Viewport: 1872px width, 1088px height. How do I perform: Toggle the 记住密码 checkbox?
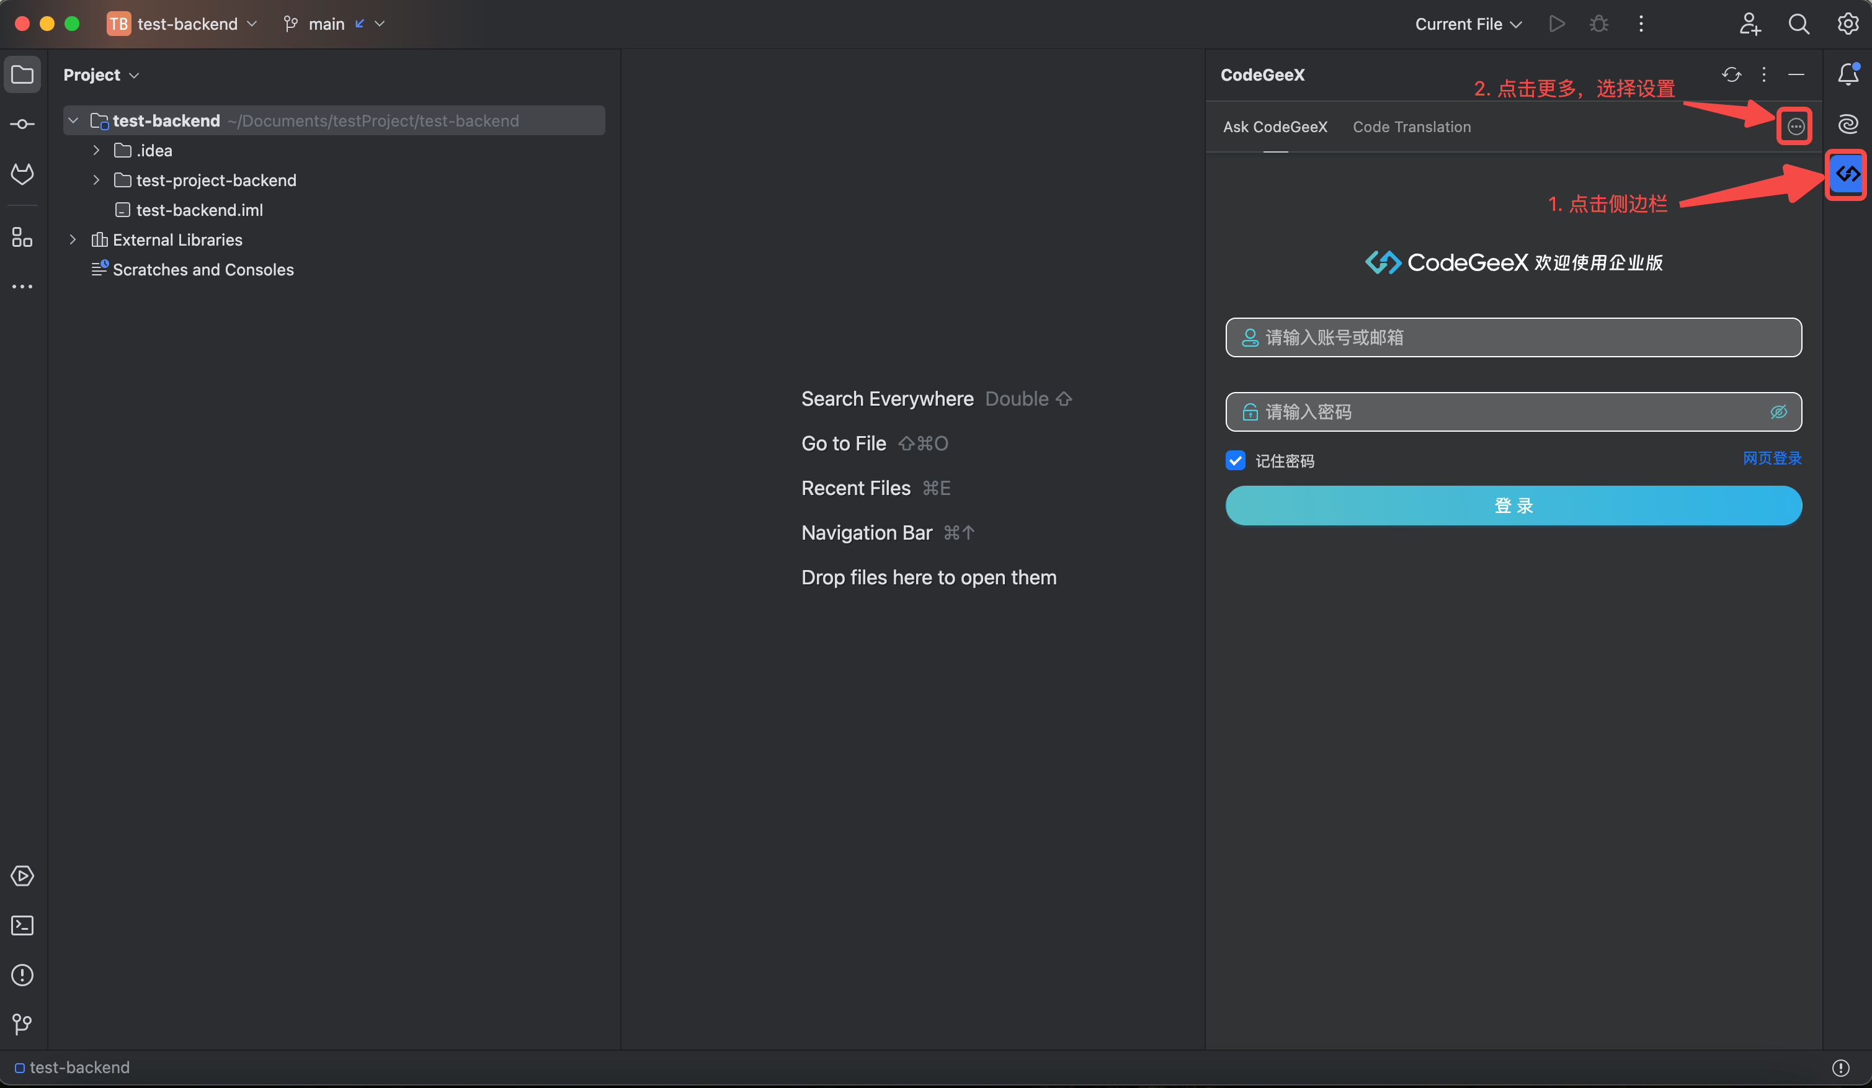click(x=1236, y=460)
